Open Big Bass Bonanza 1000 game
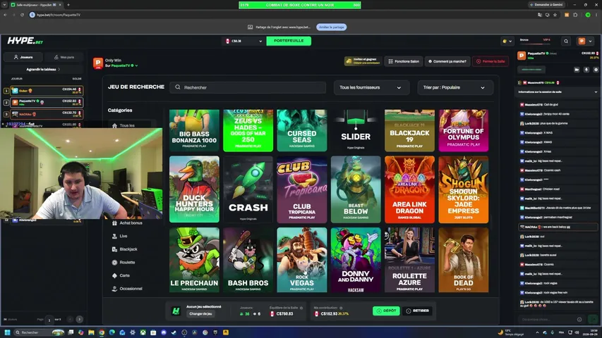 pos(194,130)
